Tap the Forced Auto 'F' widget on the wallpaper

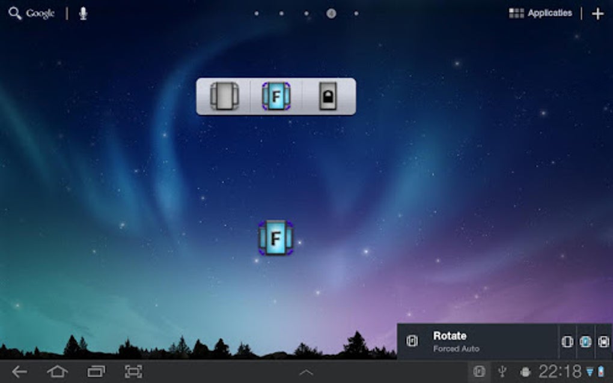276,238
